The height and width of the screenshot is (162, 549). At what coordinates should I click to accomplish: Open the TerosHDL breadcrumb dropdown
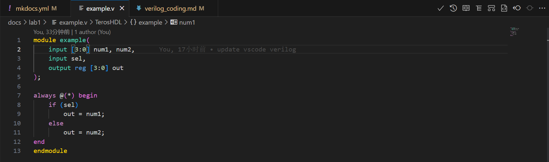pos(108,22)
